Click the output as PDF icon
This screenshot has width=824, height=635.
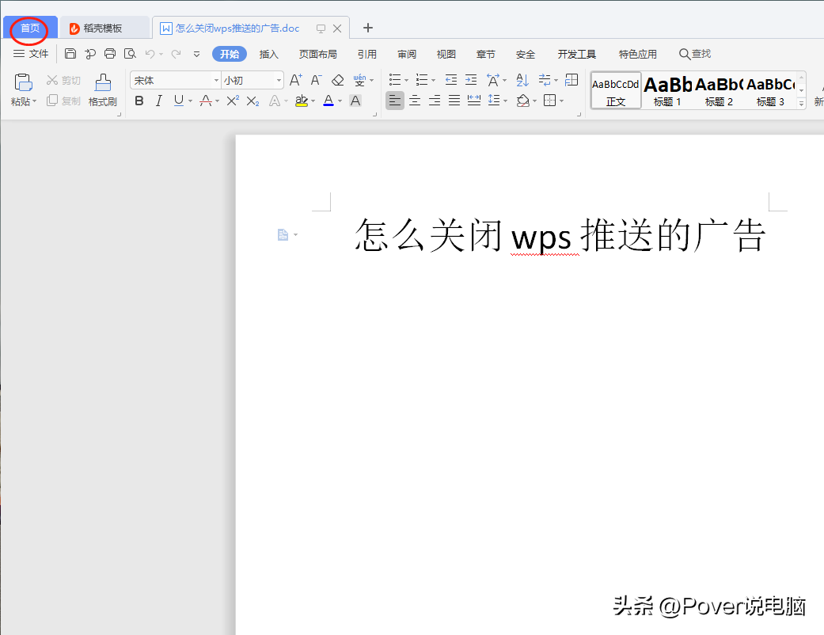(90, 54)
